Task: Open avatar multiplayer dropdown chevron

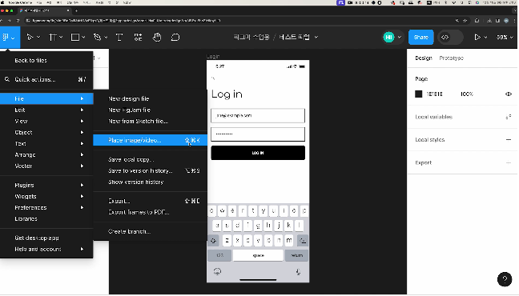Action: click(x=400, y=38)
